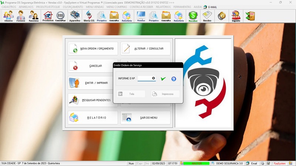Click the green MASTER user indicator
The image size is (296, 166).
tap(196, 163)
